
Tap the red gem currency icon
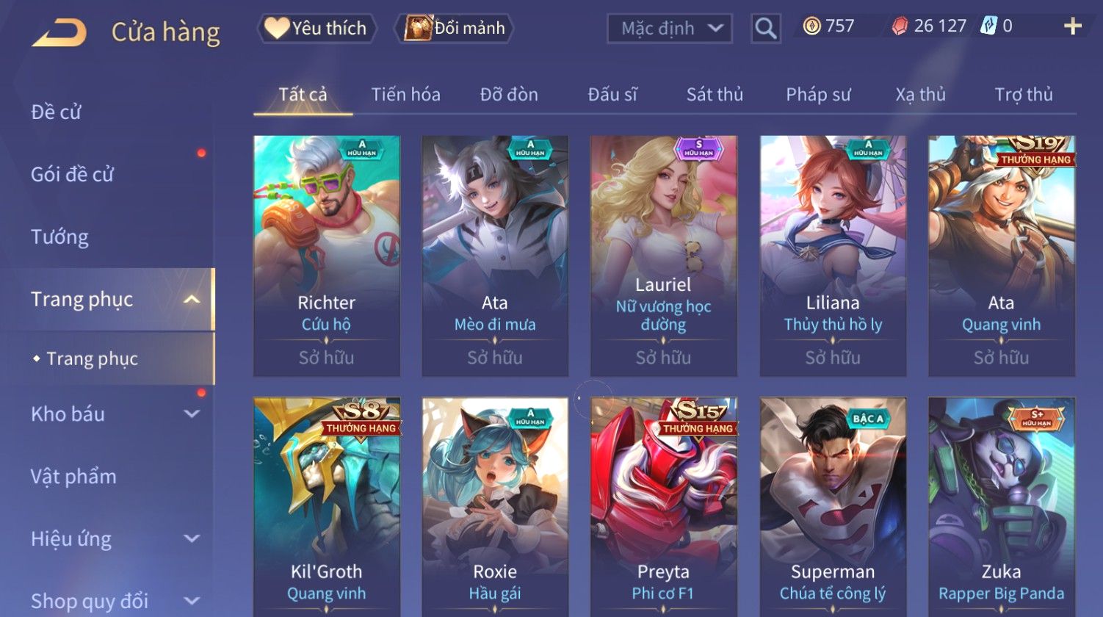pos(900,26)
